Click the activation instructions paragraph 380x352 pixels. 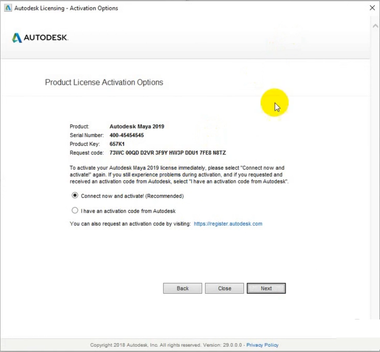point(179,175)
